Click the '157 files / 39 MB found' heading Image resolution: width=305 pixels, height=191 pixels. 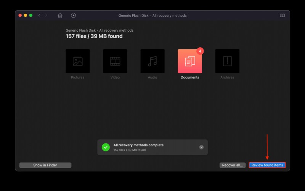tap(94, 36)
